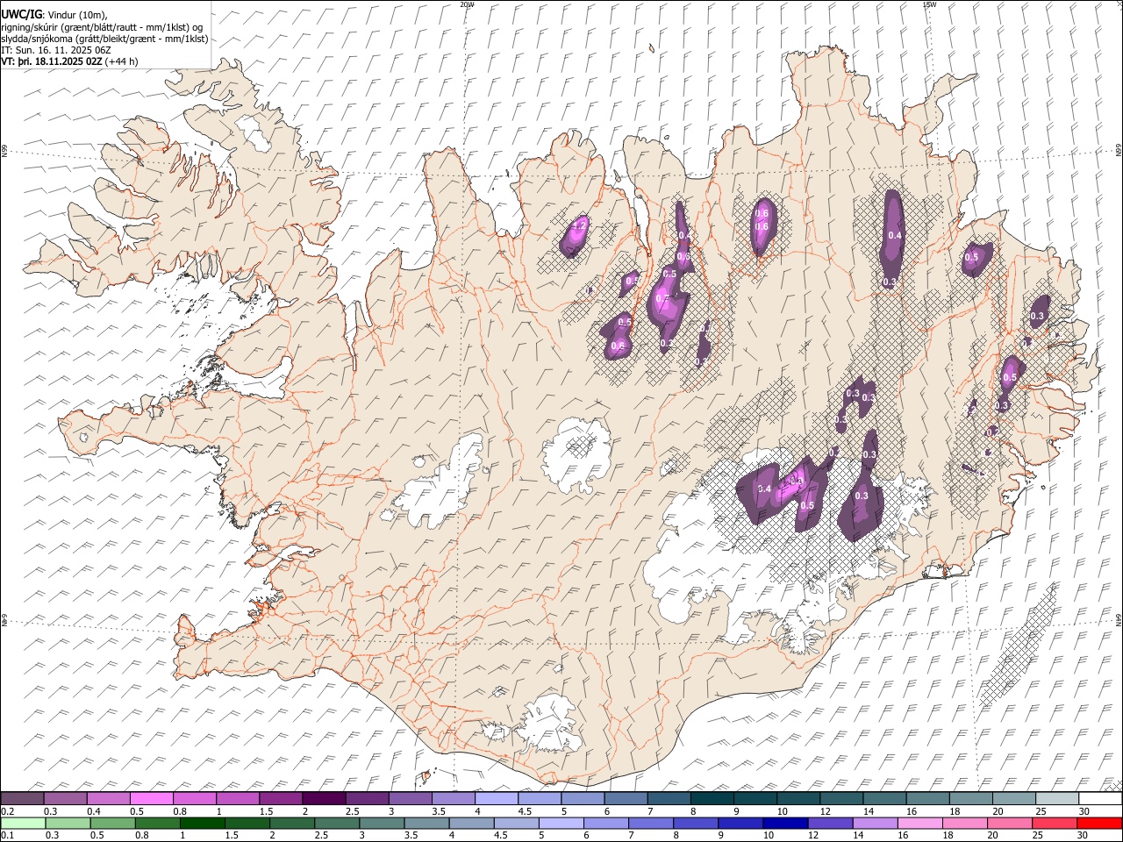Viewport: 1123px width, 842px height.
Task: Select the dusky plum 0.2 swatch, top legend row
Action: (x=22, y=799)
